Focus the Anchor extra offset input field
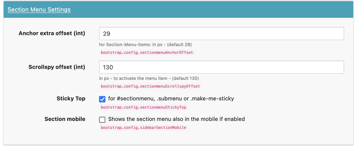 point(221,34)
